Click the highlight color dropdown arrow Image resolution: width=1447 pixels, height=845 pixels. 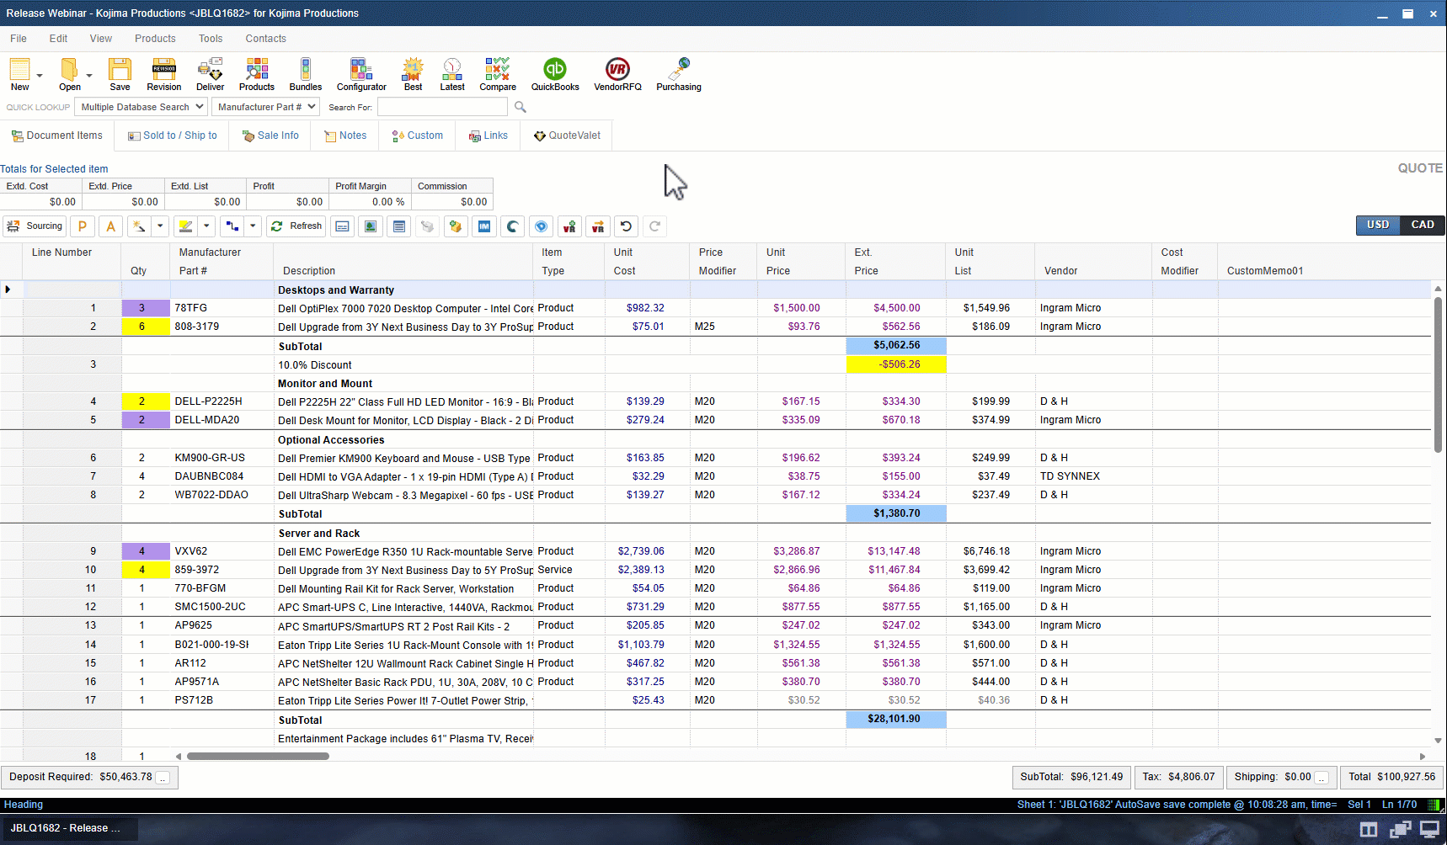pyautogui.click(x=206, y=226)
